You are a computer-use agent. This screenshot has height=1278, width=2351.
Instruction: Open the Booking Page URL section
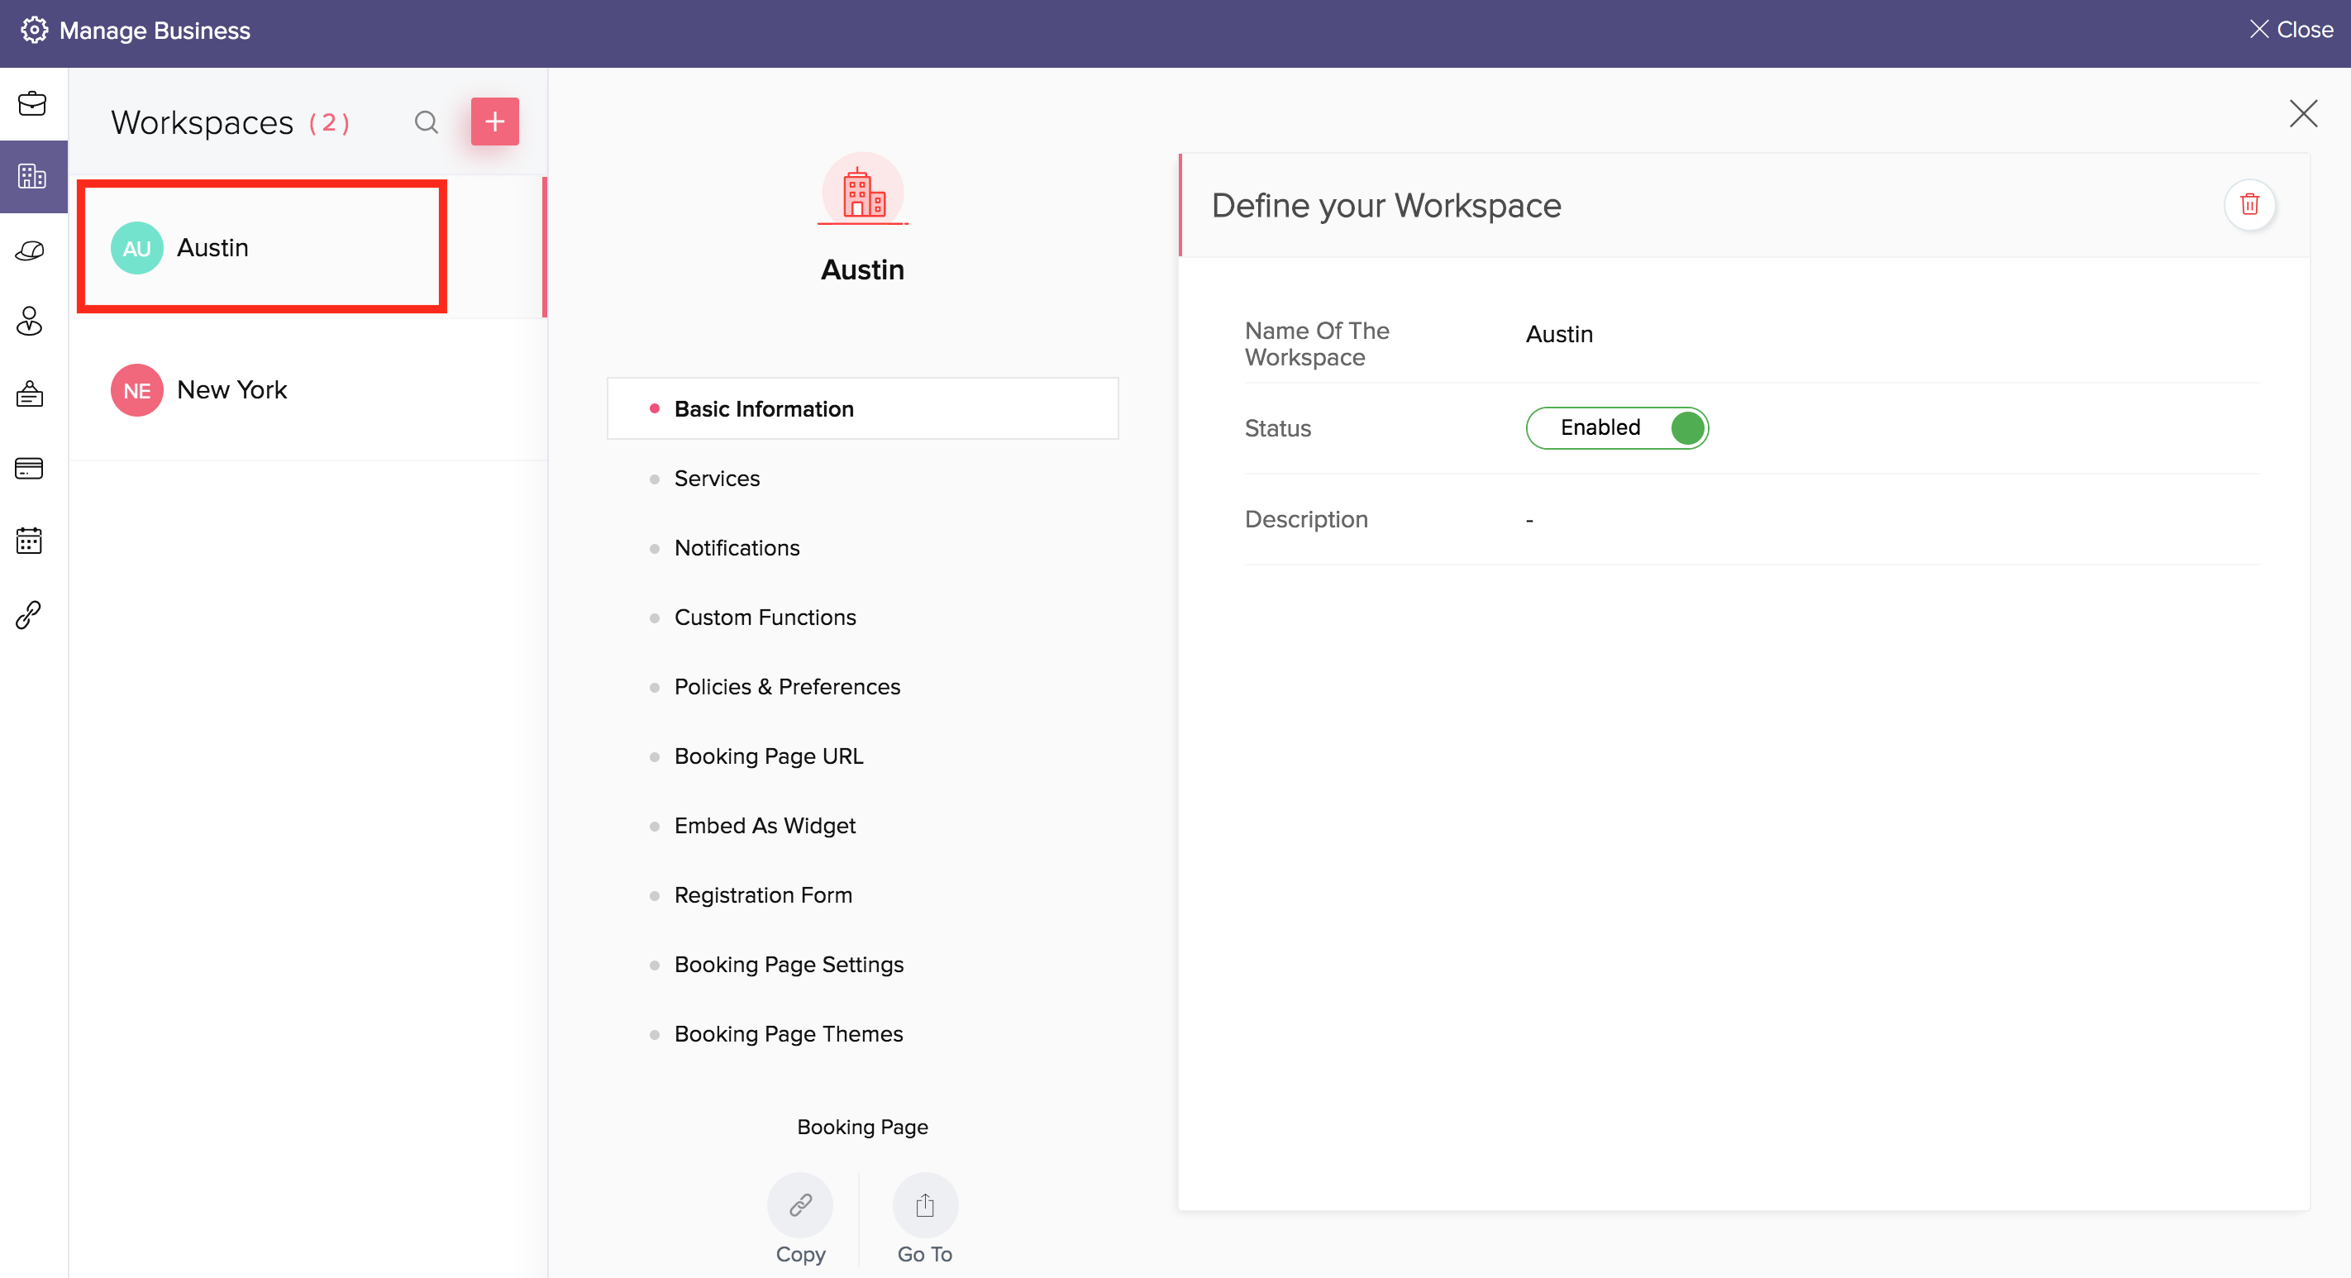[769, 756]
